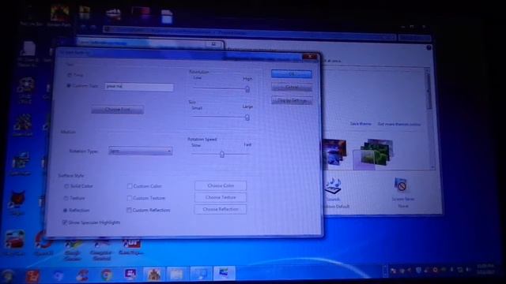
Task: Click the Choose Color button
Action: coord(221,186)
